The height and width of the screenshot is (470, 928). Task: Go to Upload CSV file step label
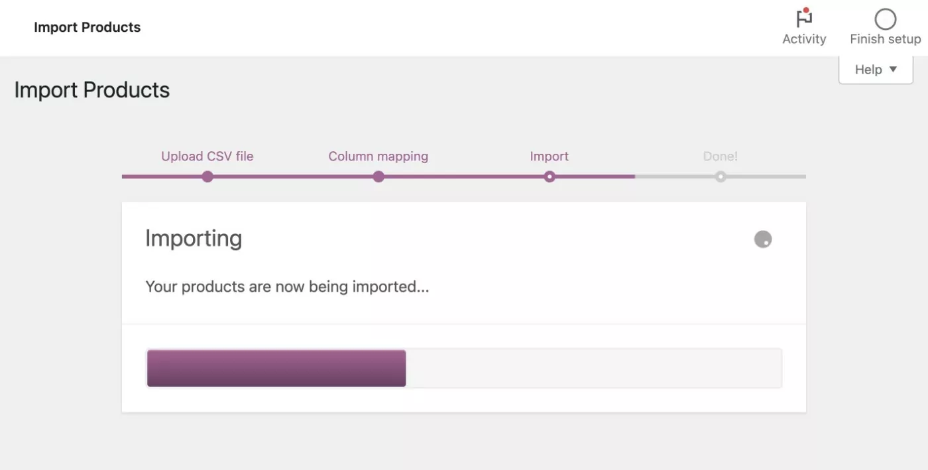tap(207, 156)
